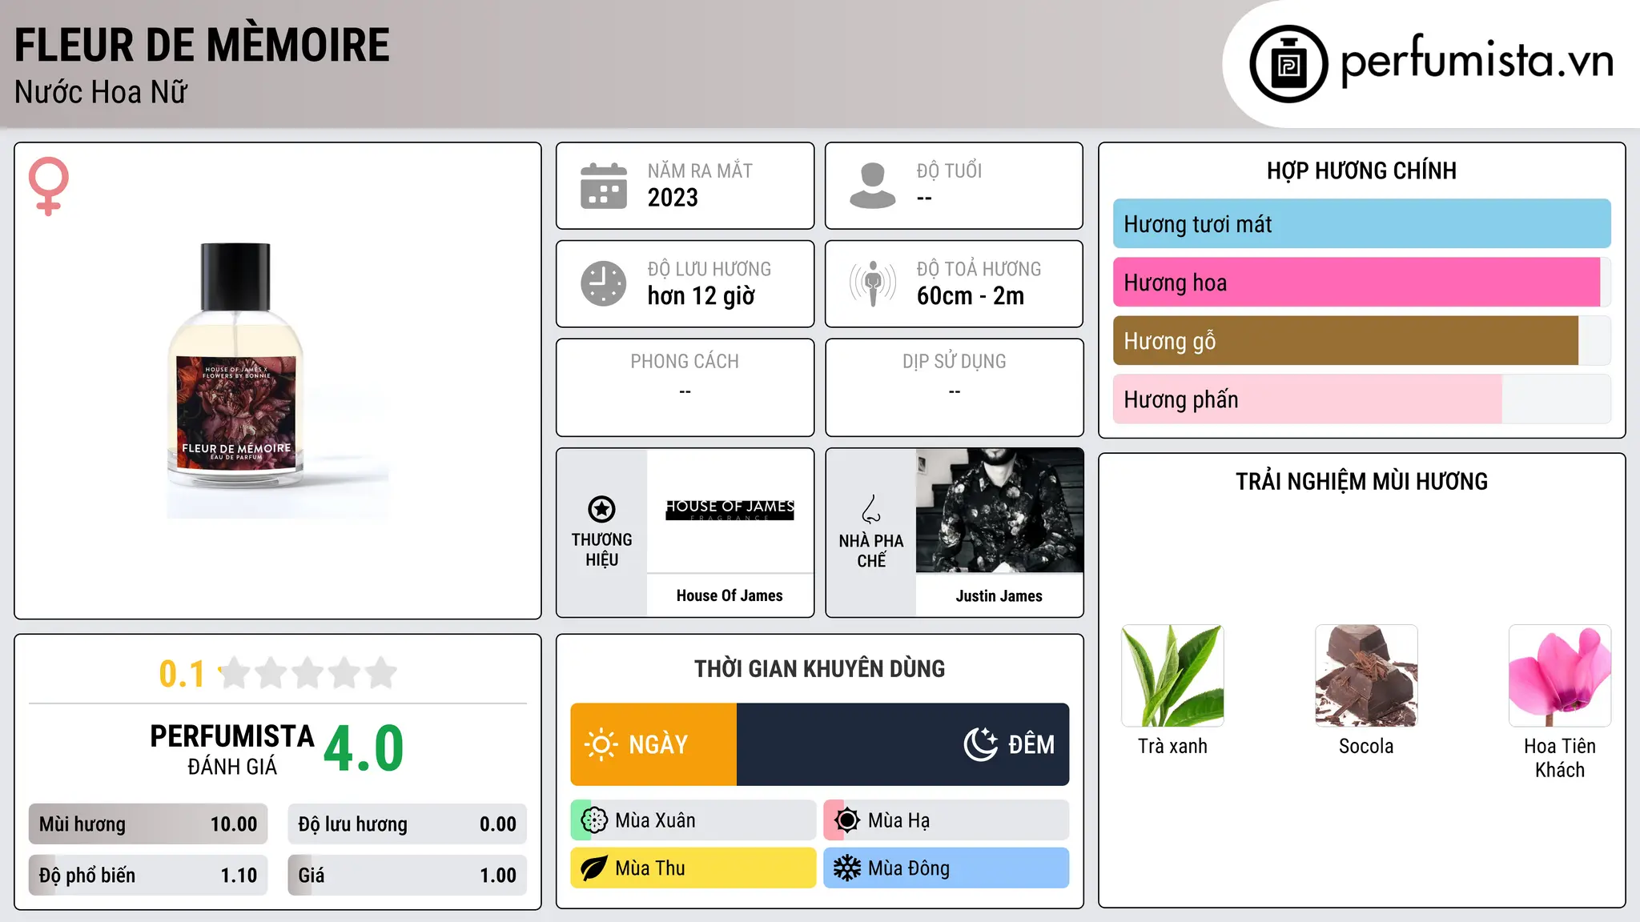The image size is (1640, 922).
Task: Click the leaf icon for Mùa Thu
Action: 594,868
